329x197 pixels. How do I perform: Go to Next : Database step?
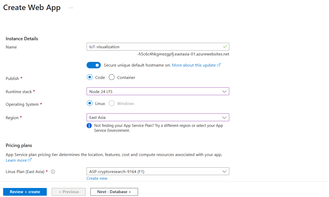(x=114, y=192)
